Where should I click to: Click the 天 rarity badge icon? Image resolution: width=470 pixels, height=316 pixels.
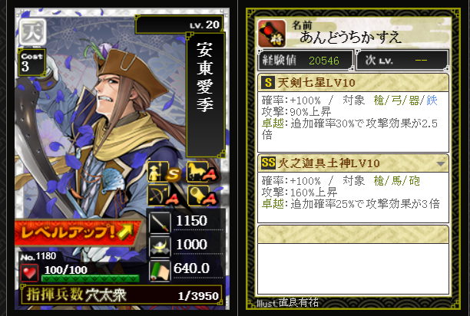coord(33,32)
